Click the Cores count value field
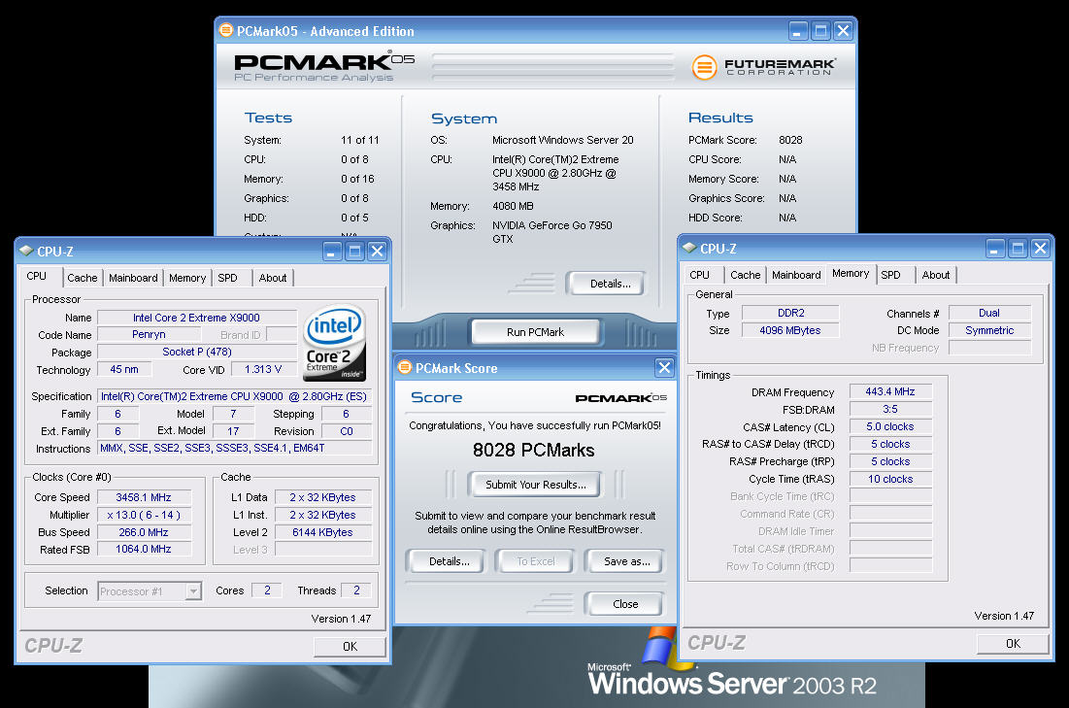This screenshot has width=1069, height=708. coord(267,590)
